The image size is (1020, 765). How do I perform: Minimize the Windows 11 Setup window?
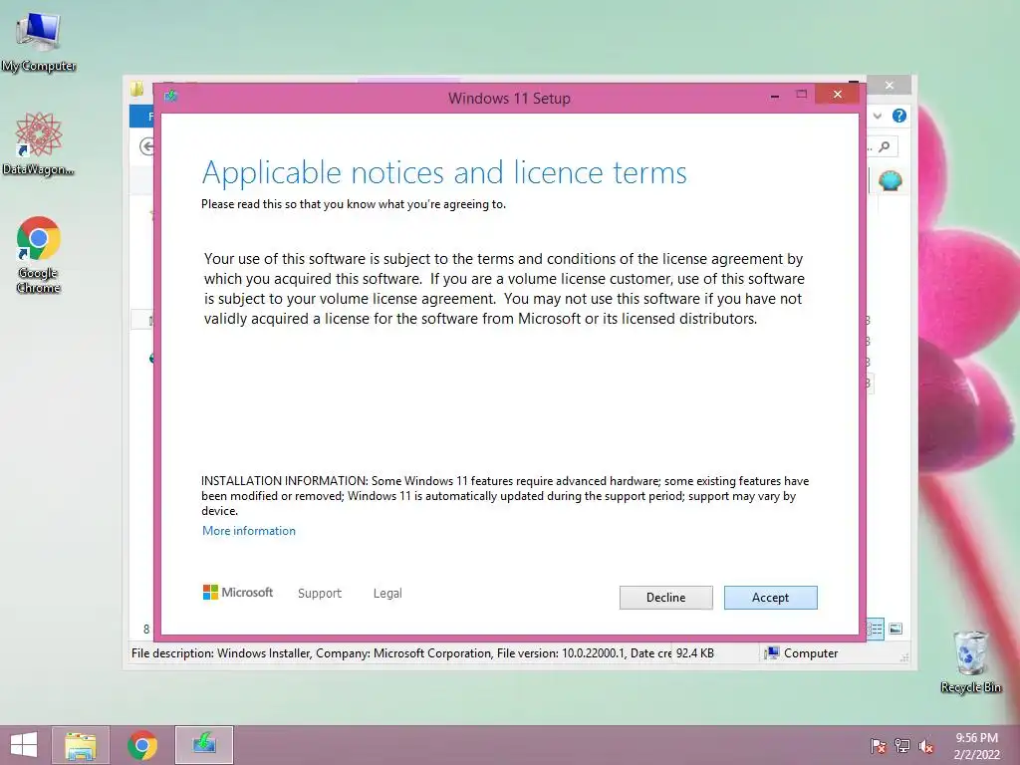pyautogui.click(x=774, y=96)
